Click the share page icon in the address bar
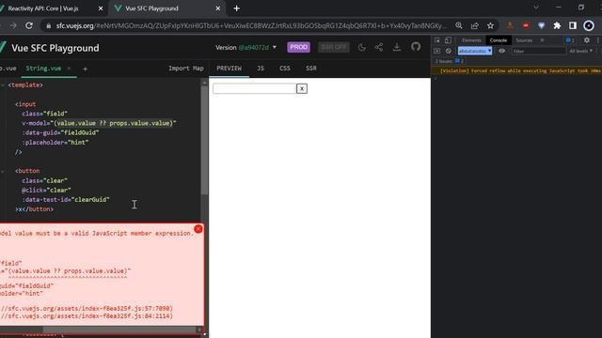 [475, 25]
